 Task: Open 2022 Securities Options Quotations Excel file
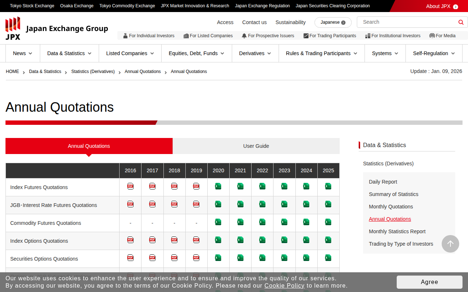tap(262, 258)
